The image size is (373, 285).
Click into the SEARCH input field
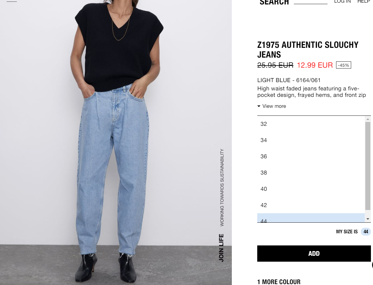tap(311, 1)
